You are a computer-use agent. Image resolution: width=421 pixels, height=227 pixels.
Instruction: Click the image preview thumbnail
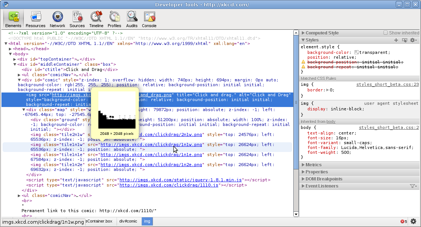(117, 110)
